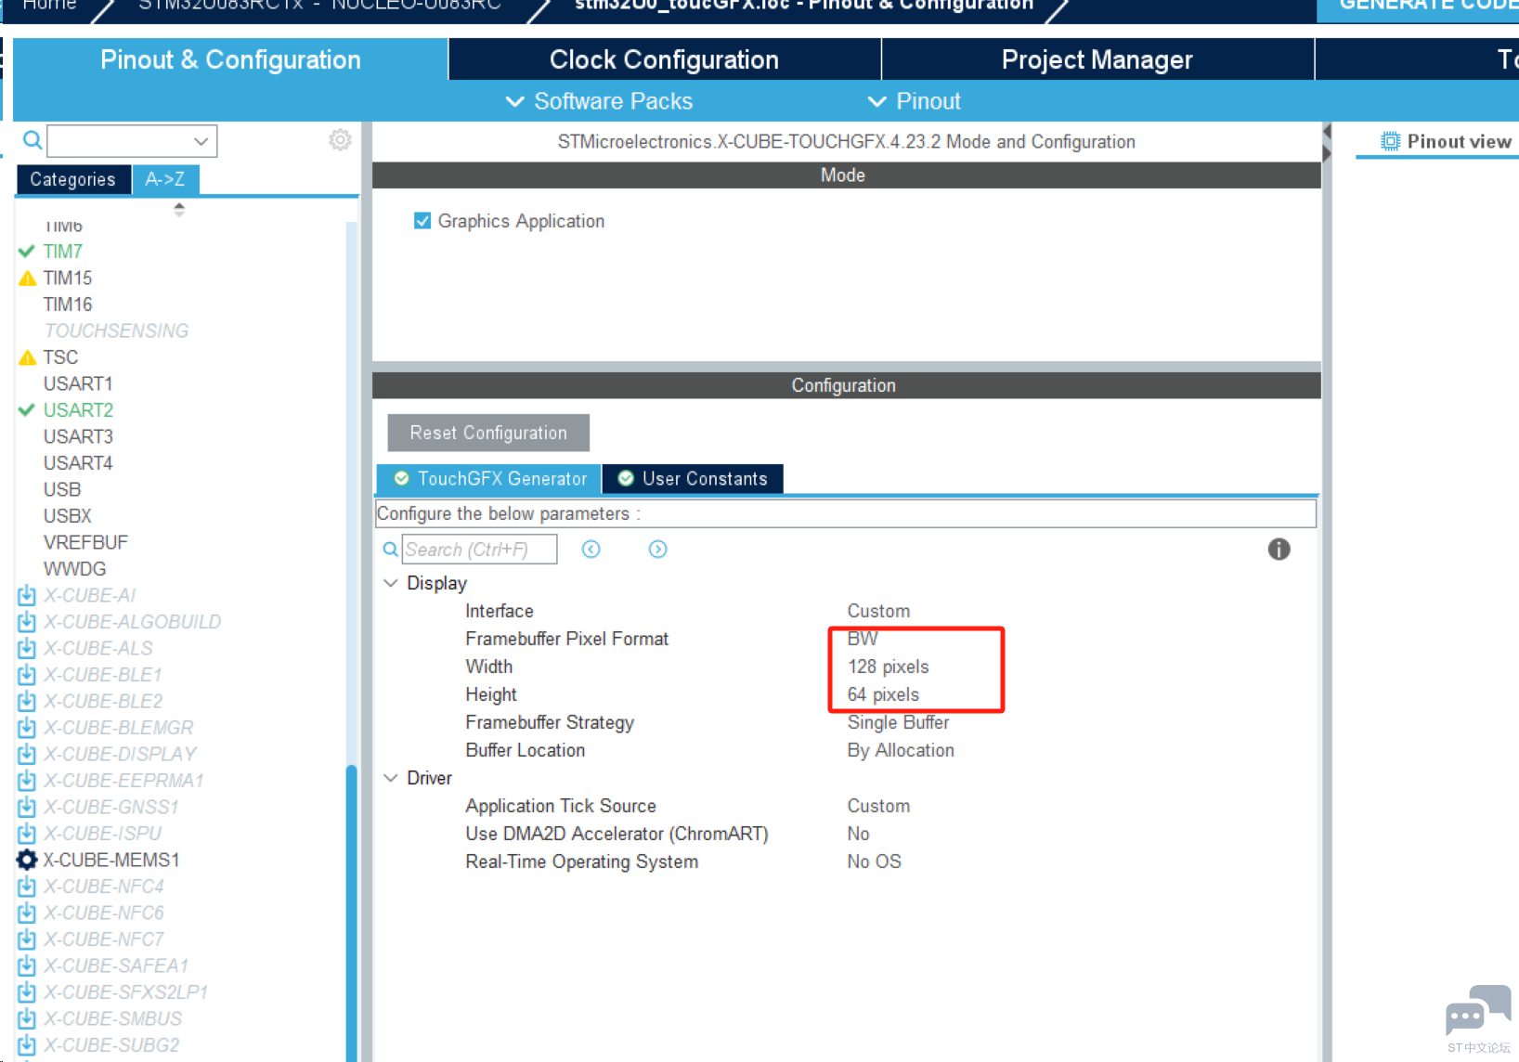Click the download icon next to X-CUBE-GNSS1
Image resolution: width=1519 pixels, height=1062 pixels.
[x=27, y=807]
